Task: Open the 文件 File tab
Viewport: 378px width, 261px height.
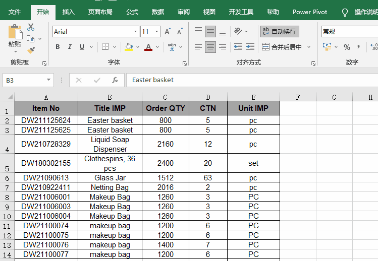Action: 15,12
